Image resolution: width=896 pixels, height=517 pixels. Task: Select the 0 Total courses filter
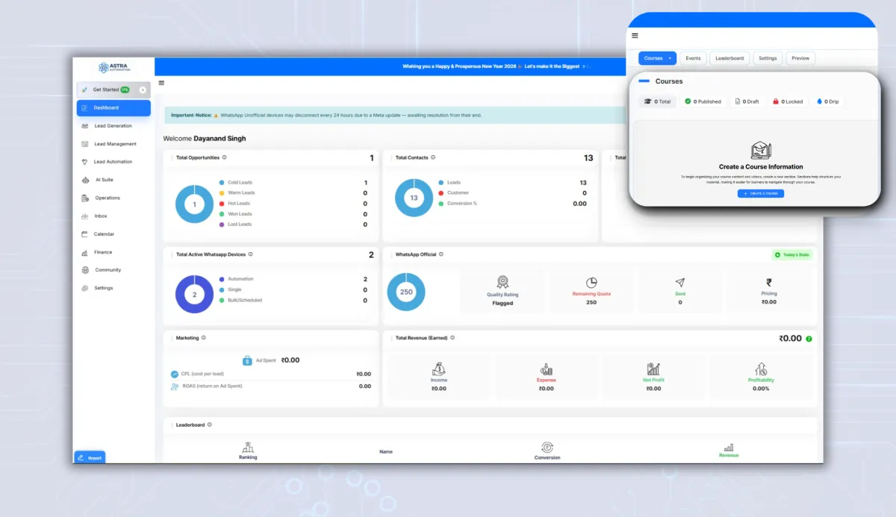click(x=658, y=101)
